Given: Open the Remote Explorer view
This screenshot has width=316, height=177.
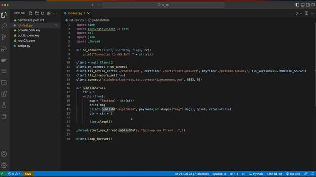Looking at the screenshot, I should 4,83.
